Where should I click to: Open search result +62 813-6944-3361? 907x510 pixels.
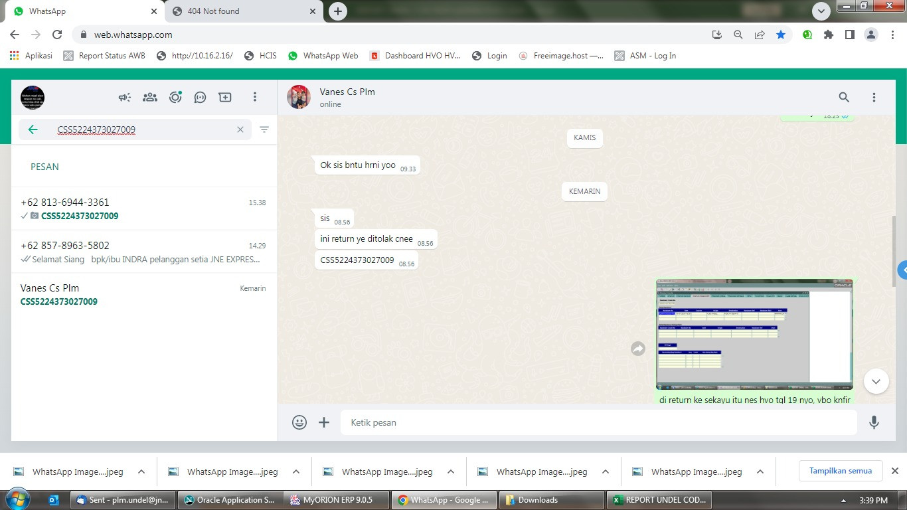pyautogui.click(x=143, y=209)
